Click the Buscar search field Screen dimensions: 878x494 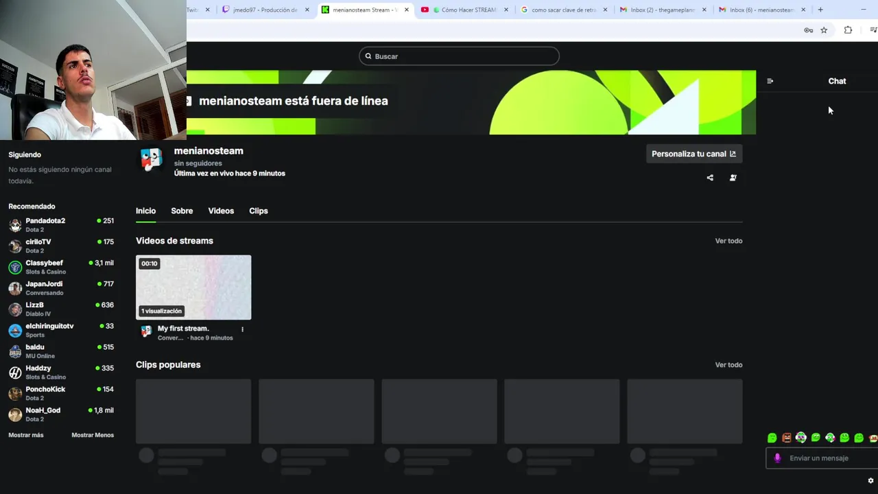tap(459, 56)
